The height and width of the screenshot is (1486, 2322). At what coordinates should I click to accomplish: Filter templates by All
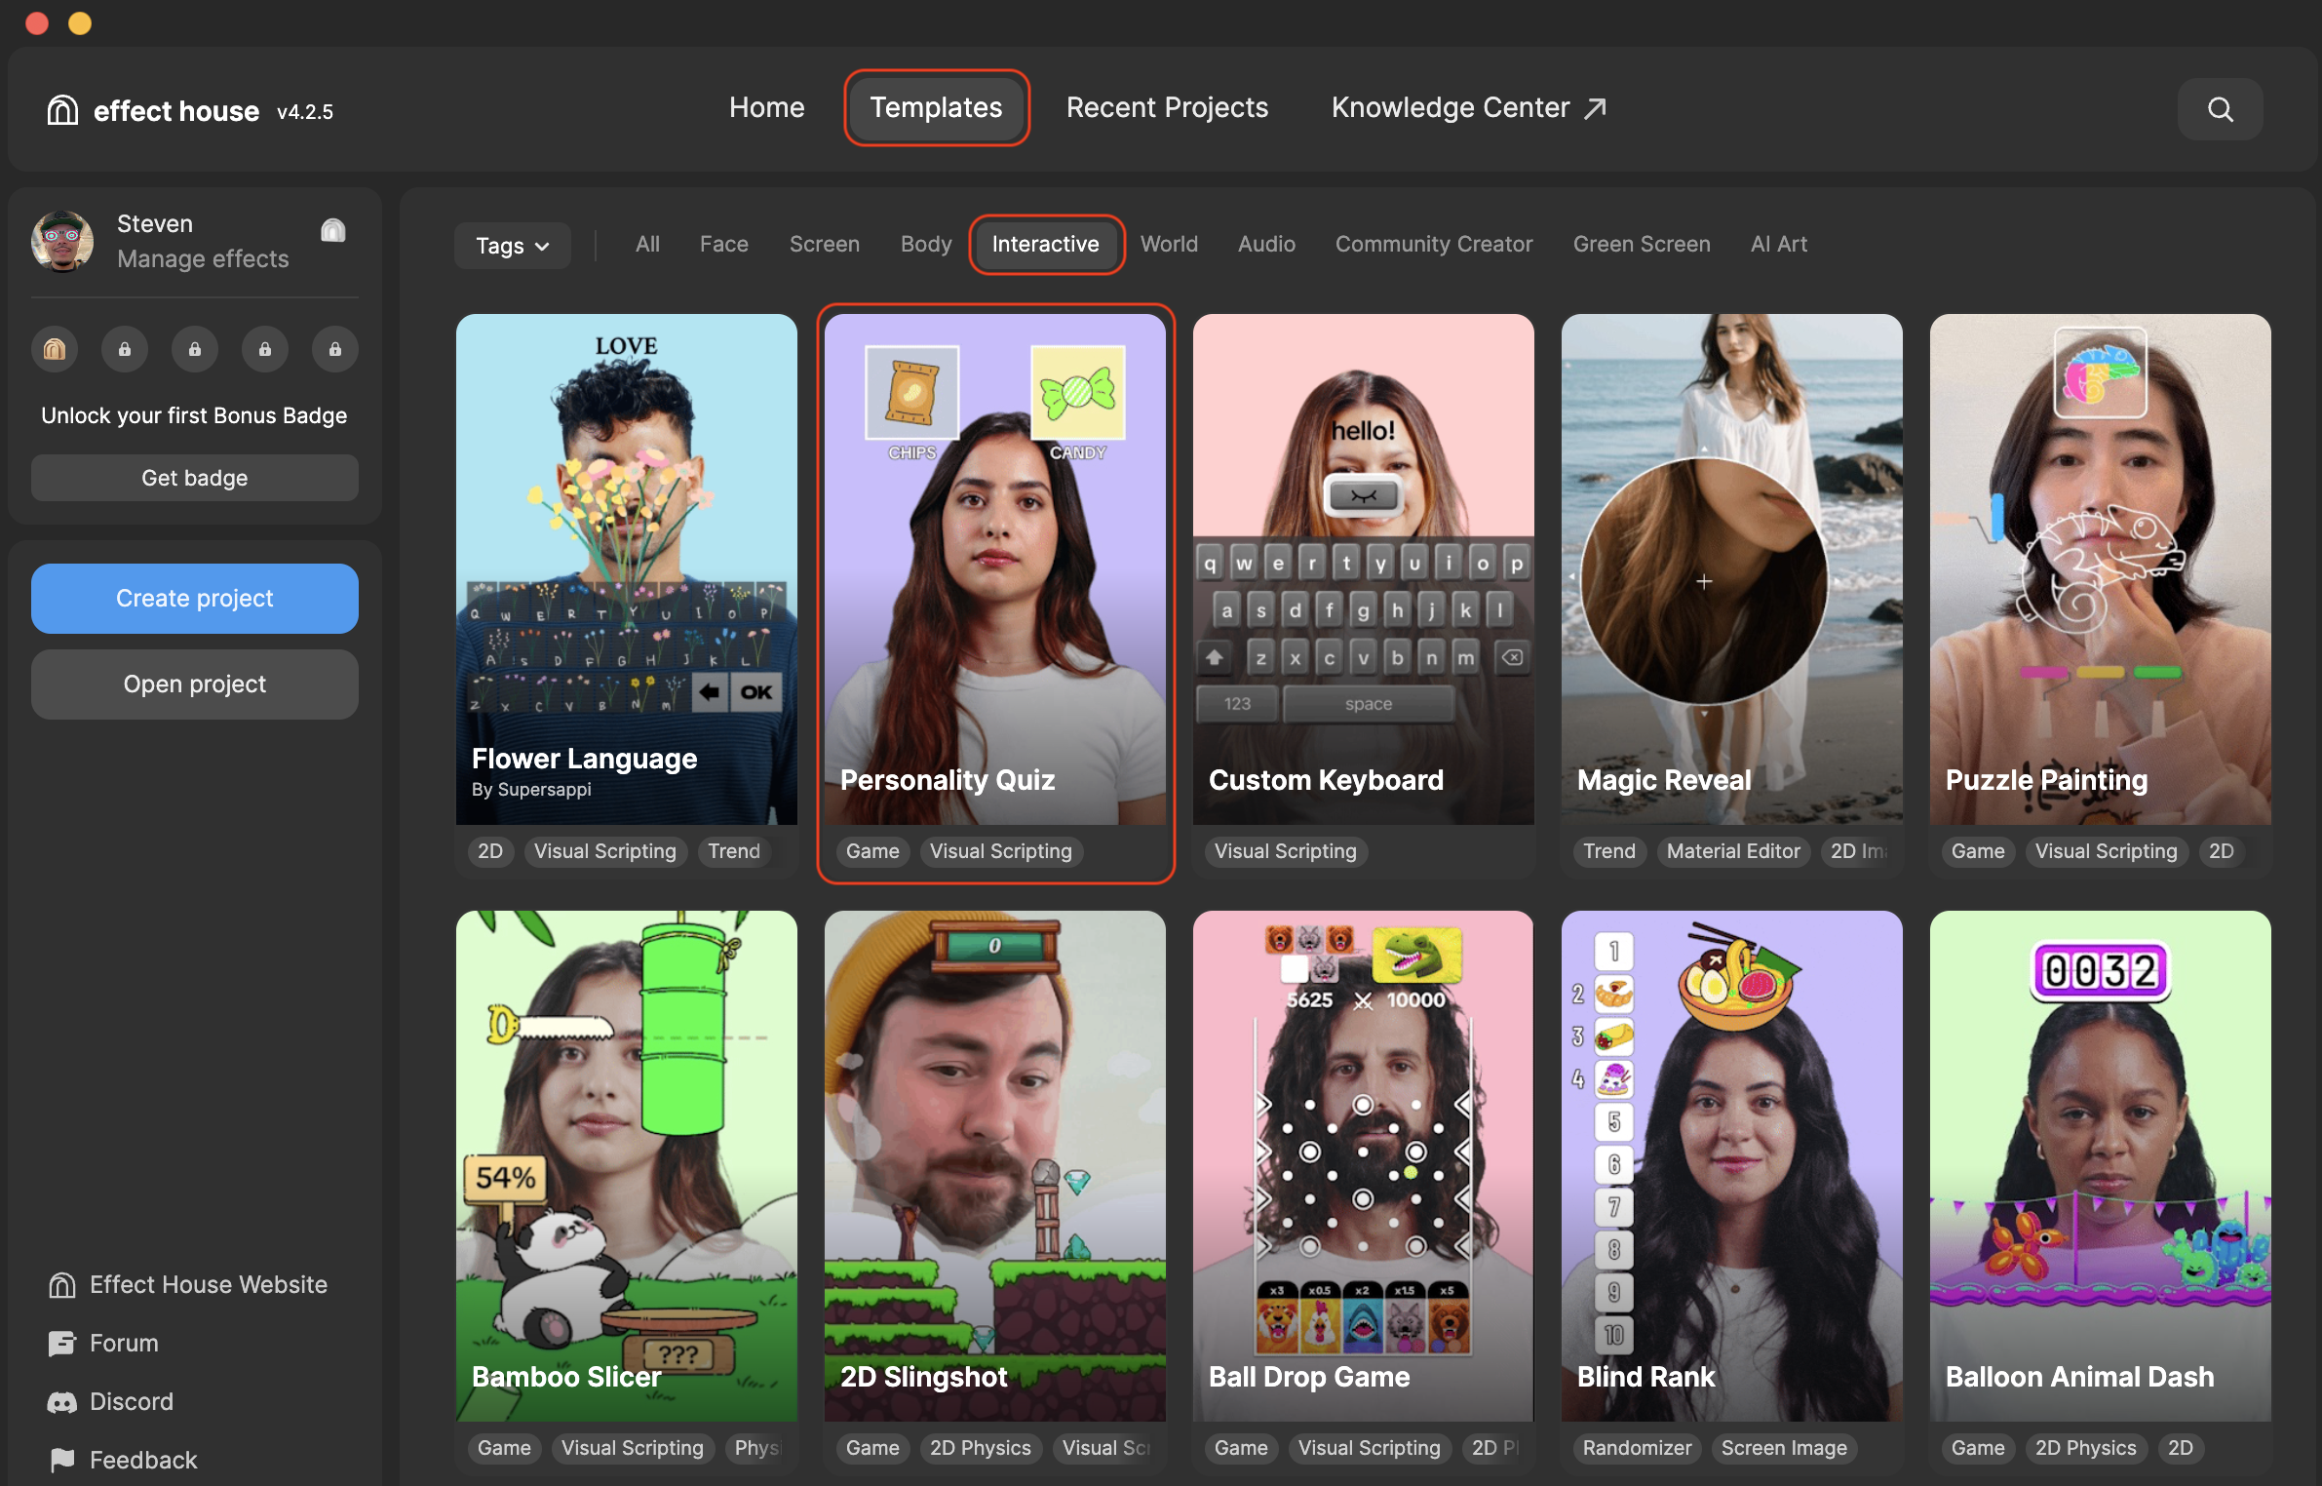(x=648, y=244)
